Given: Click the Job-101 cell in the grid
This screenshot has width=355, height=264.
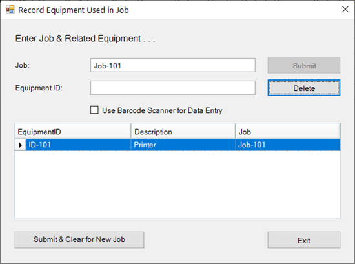Looking at the screenshot, I should point(288,145).
